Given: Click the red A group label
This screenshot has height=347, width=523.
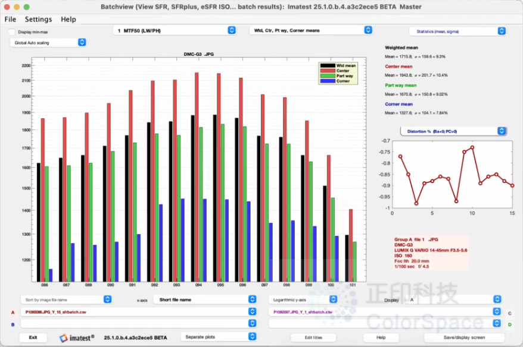Looking at the screenshot, I should click(13, 313).
